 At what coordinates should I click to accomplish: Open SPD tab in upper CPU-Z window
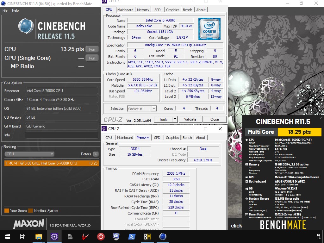coord(158,10)
